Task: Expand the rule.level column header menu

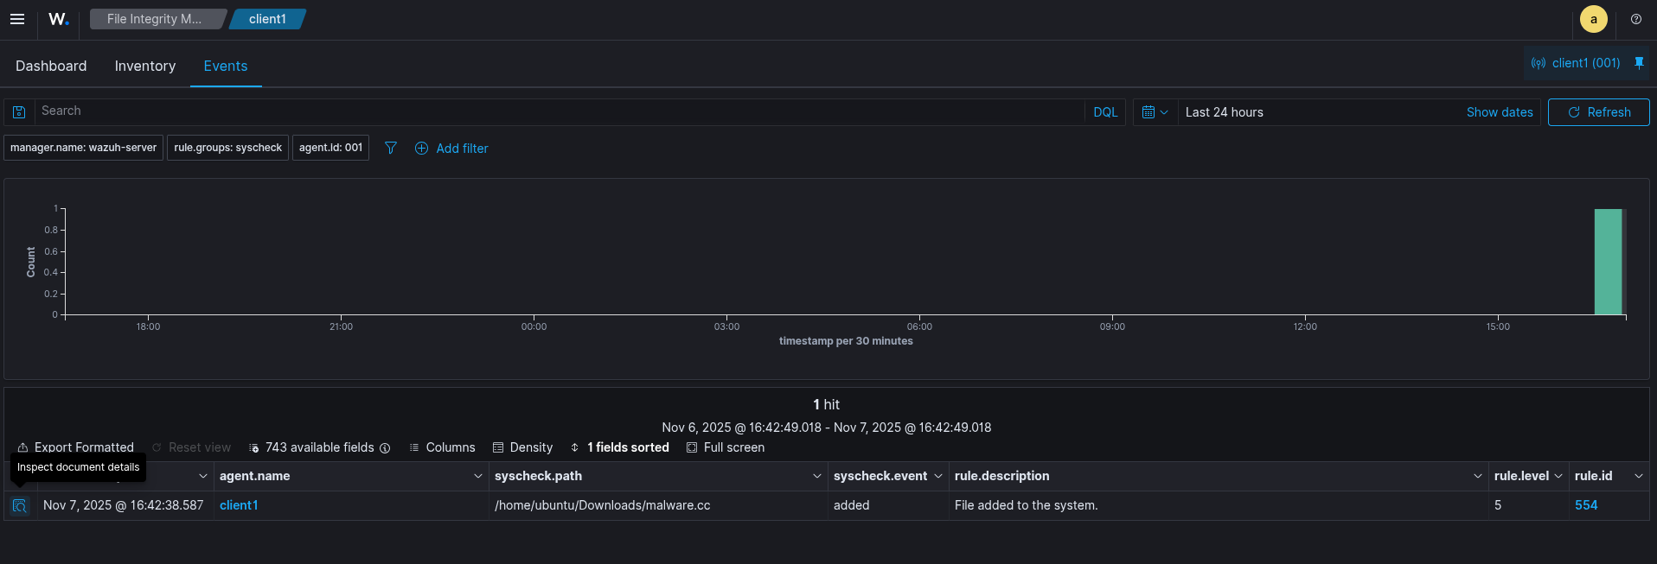Action: pos(1558,477)
